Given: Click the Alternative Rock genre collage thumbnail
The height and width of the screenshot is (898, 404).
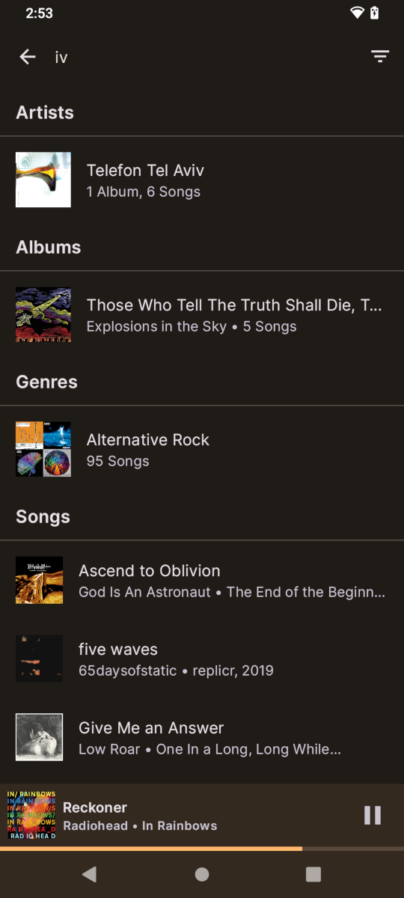Looking at the screenshot, I should (43, 449).
